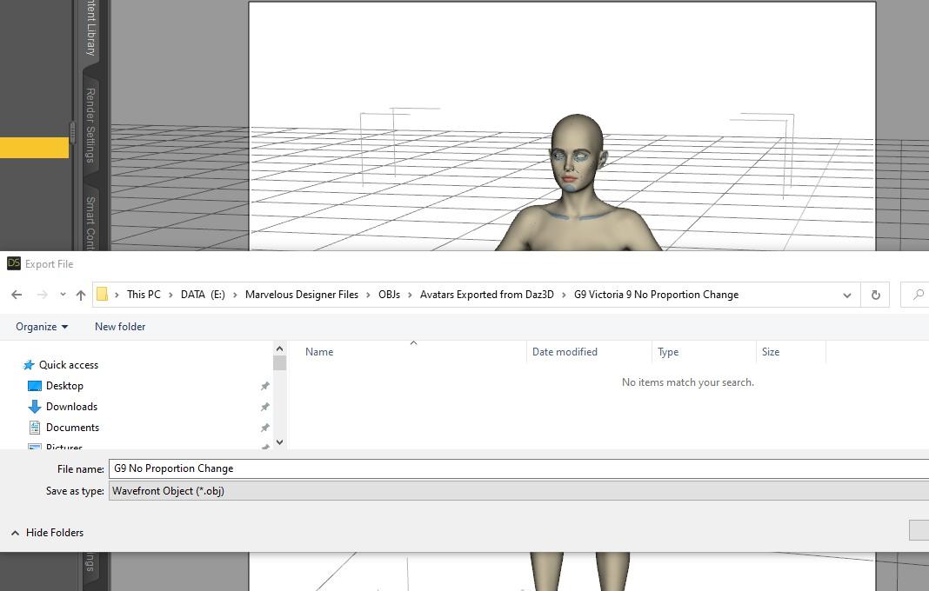Go to parent folder with Up arrow

81,295
